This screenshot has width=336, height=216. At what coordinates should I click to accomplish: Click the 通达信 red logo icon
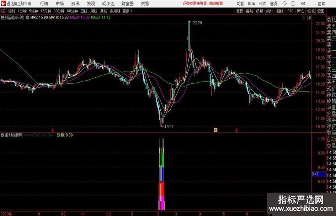4,4
